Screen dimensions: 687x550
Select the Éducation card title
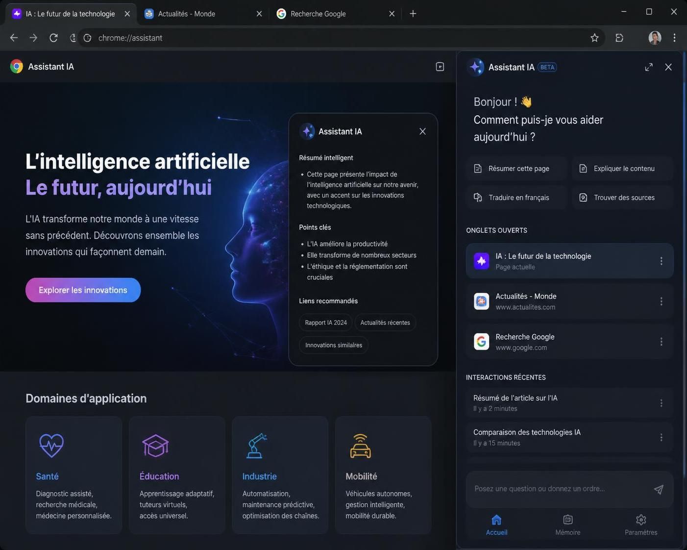159,476
